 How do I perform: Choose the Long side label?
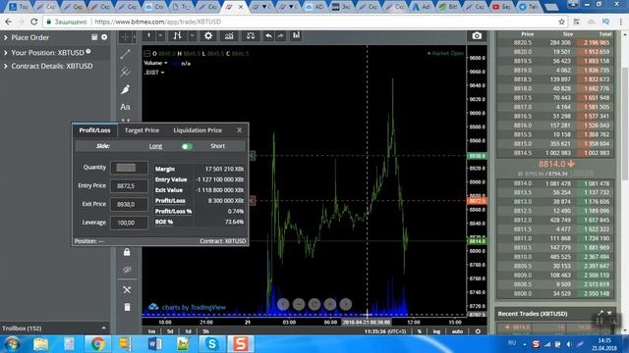pyautogui.click(x=155, y=146)
